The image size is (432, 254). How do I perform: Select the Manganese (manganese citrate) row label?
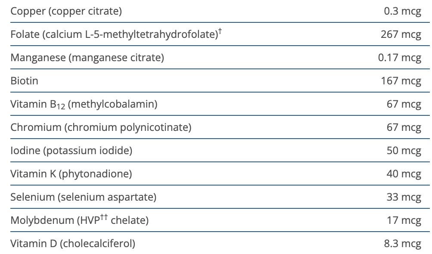87,58
